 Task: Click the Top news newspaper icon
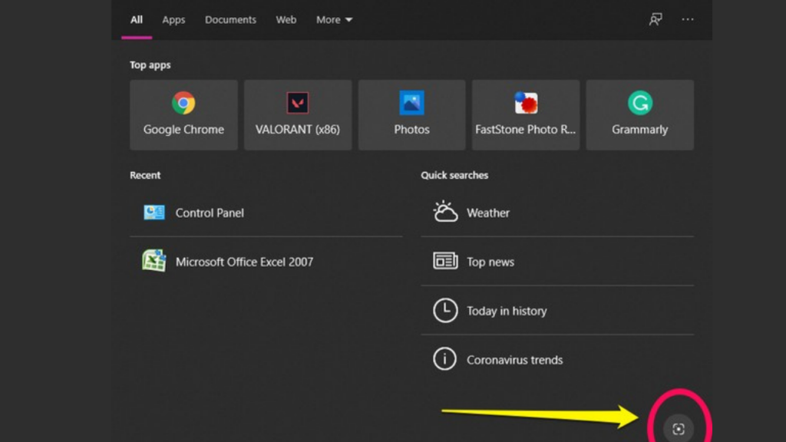(445, 261)
